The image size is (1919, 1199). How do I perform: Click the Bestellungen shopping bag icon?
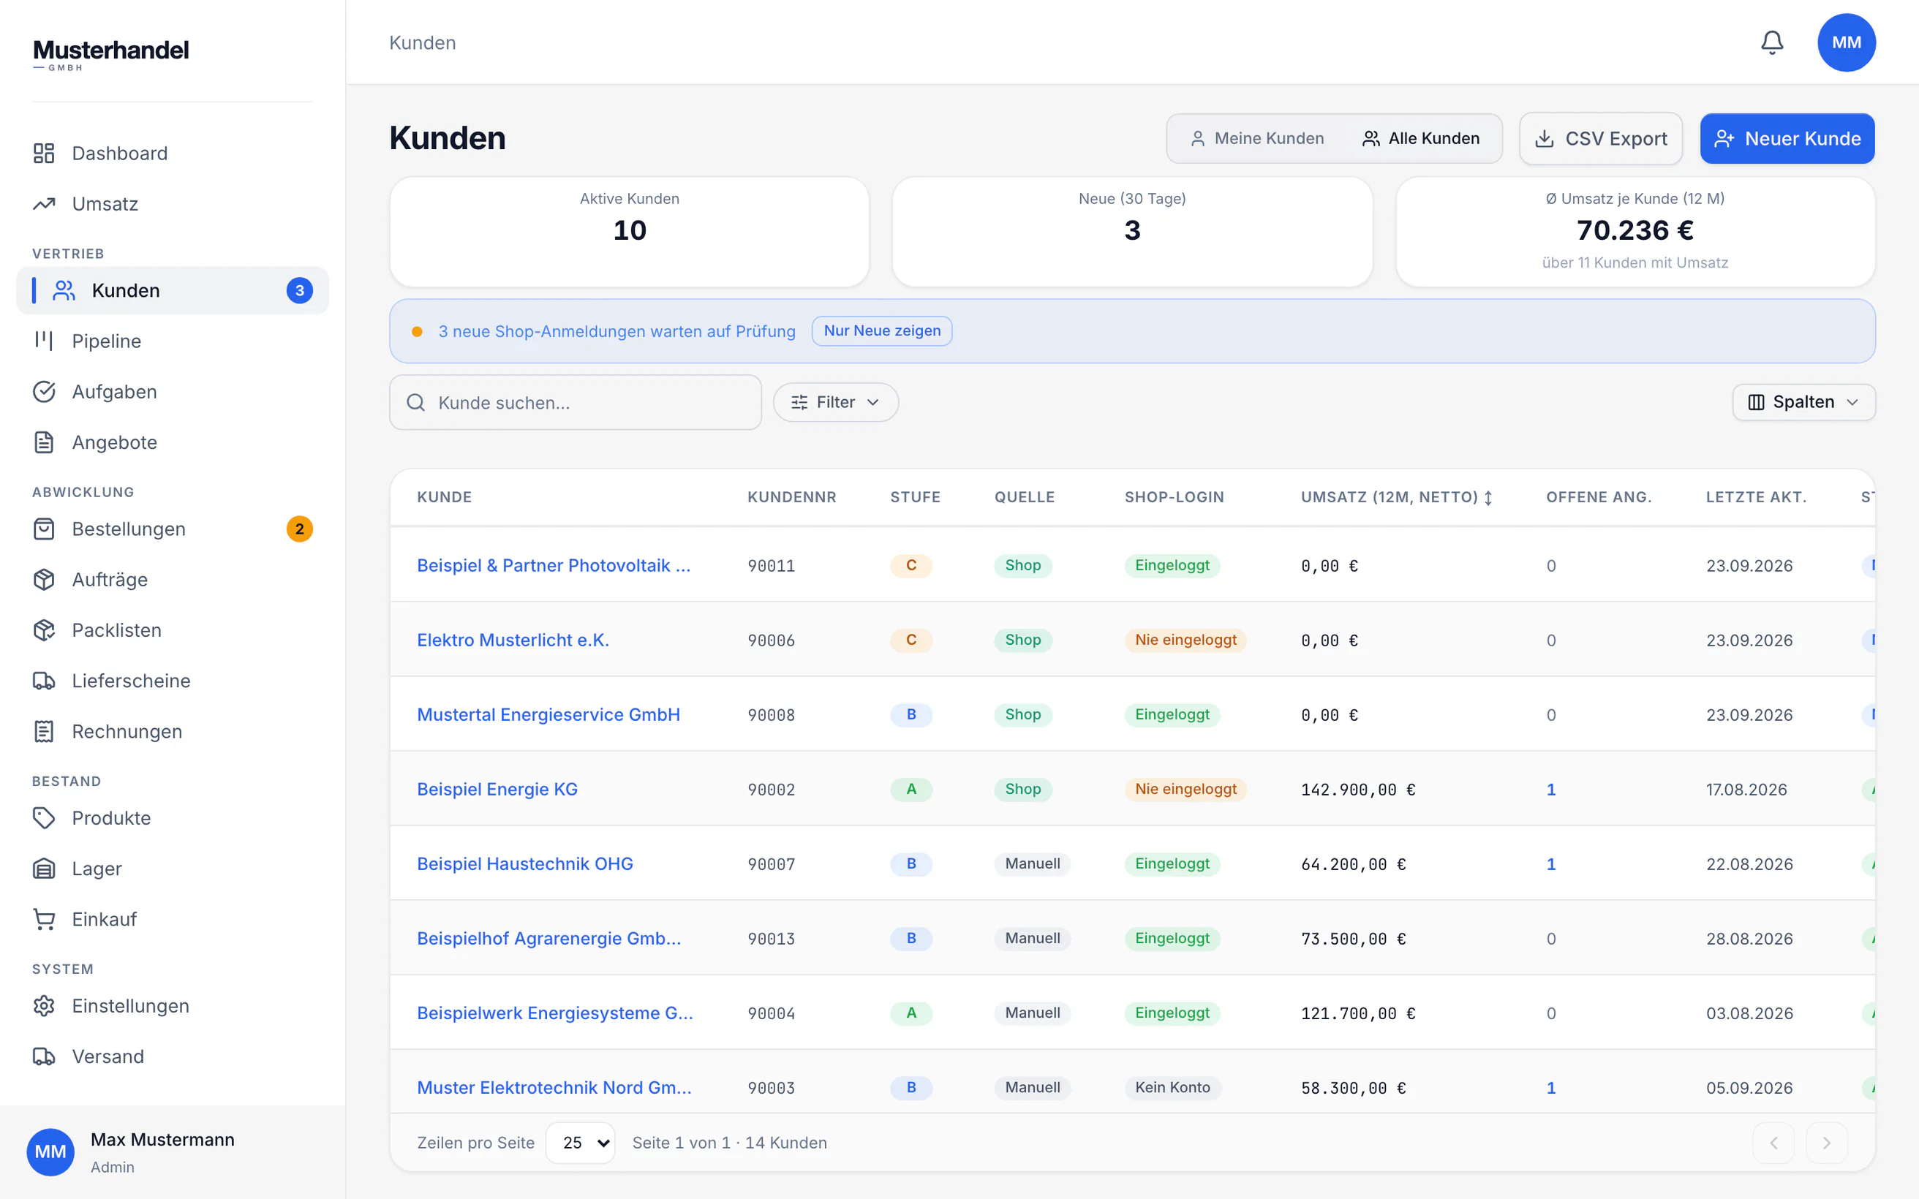45,529
